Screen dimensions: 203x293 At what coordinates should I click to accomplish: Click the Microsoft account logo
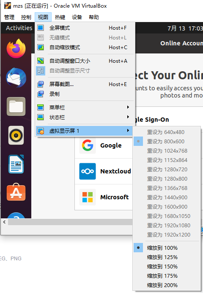point(88,197)
